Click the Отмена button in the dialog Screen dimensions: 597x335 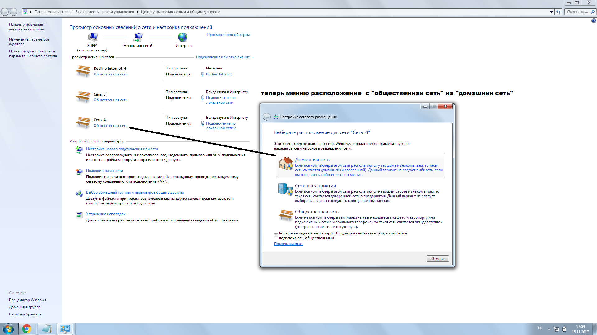[x=437, y=258]
